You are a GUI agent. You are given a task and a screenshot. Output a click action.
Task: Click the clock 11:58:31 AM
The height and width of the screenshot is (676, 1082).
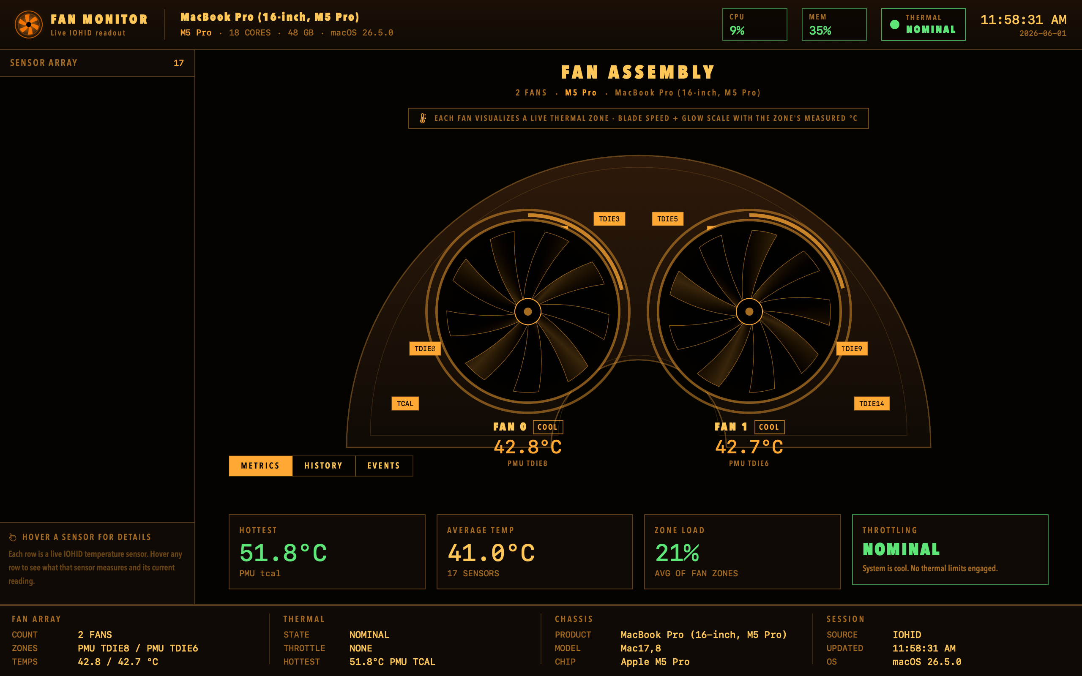point(1023,20)
